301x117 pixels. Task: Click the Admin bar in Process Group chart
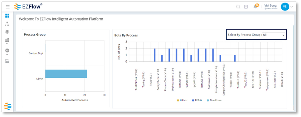click(x=66, y=74)
